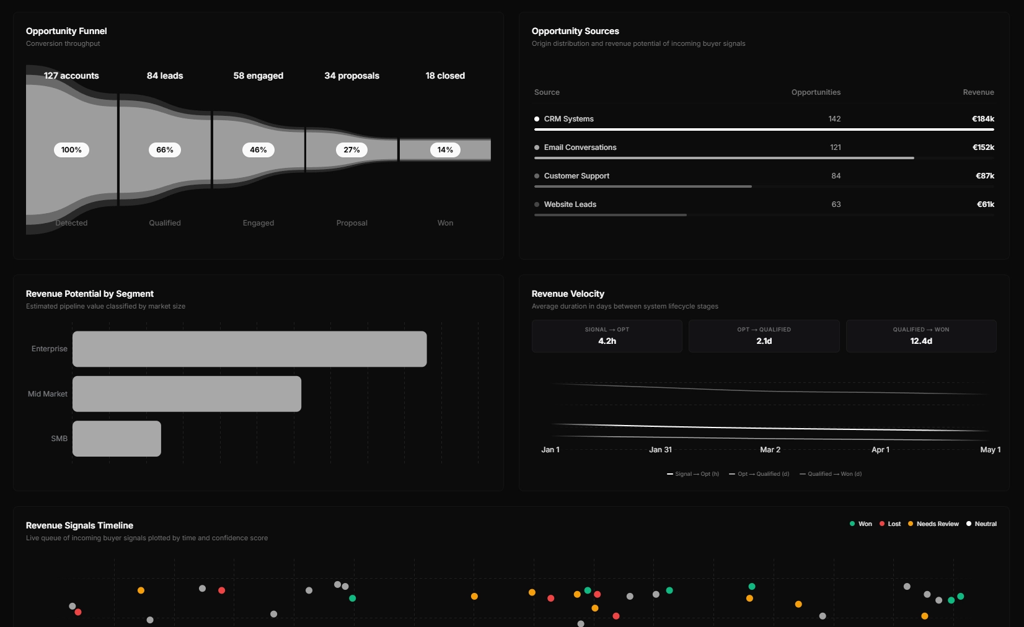The image size is (1024, 627).
Task: Click the 'Apr 1' axis label
Action: pos(880,450)
